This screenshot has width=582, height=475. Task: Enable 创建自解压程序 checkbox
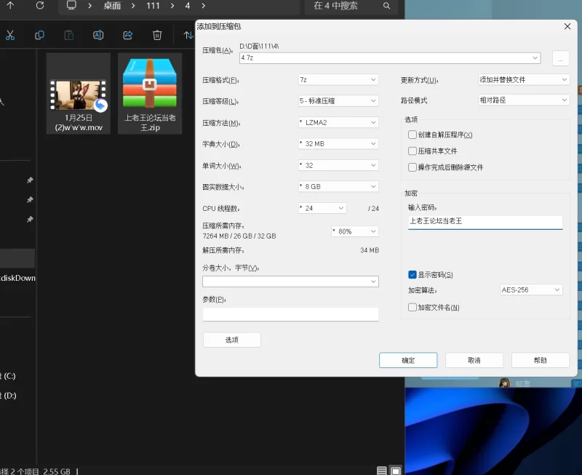point(412,135)
